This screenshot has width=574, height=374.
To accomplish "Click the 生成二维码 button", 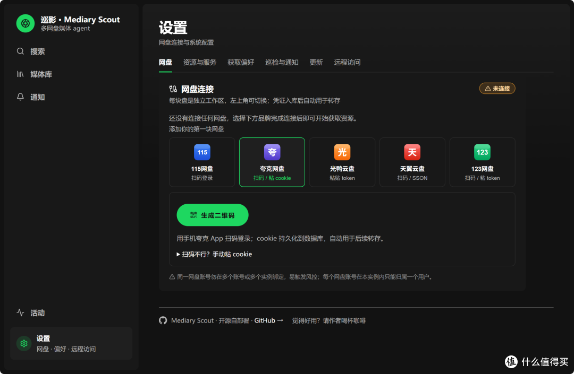I will click(213, 215).
